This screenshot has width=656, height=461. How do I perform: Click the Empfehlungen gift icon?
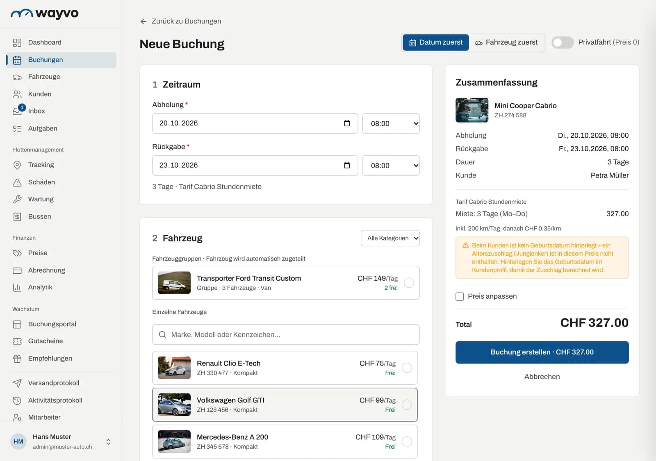tap(17, 359)
